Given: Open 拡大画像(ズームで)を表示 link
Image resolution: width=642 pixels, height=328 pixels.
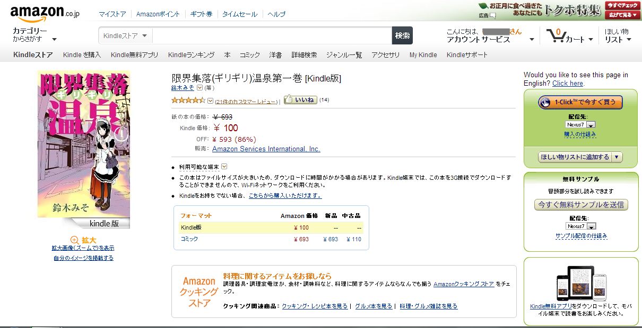Looking at the screenshot, I should pos(83,248).
